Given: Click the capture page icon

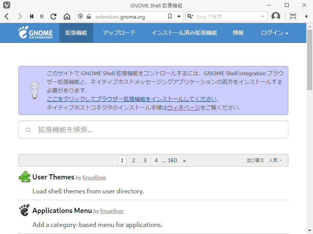Looking at the screenshot, I should [x=293, y=16].
